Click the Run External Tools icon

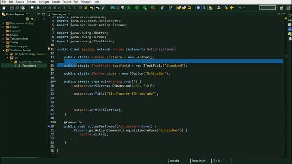pos(153,8)
